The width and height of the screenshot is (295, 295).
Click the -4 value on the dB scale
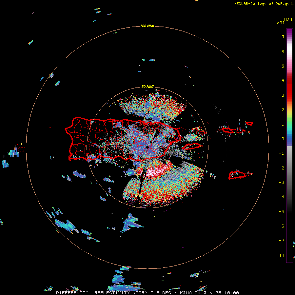pos(282,197)
